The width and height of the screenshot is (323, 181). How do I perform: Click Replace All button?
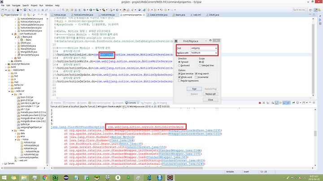(210, 94)
